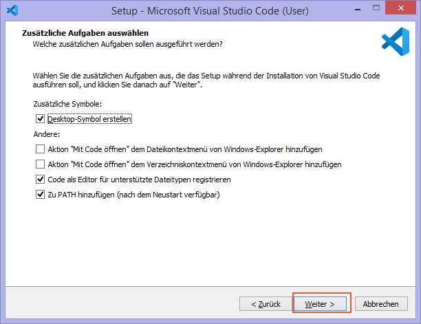
Task: Click the 'Zusätzliche Aufgaben auswählen' heading
Action: point(85,33)
